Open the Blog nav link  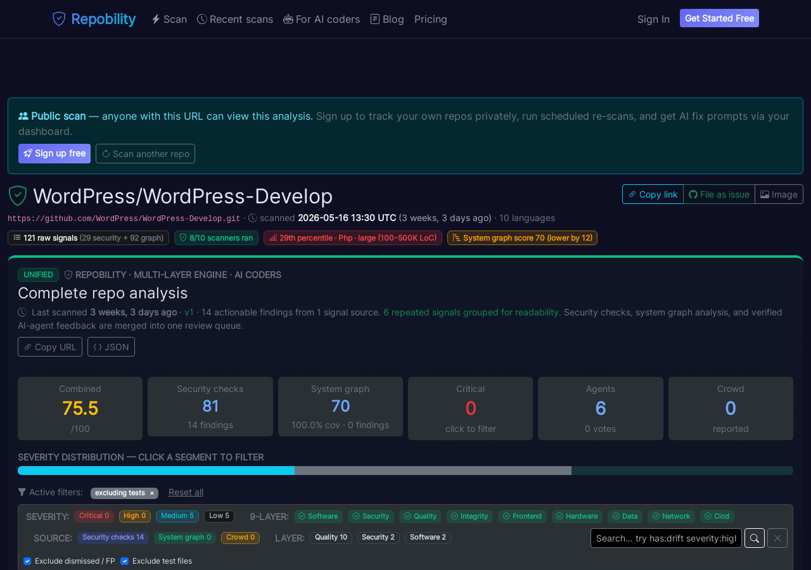387,19
